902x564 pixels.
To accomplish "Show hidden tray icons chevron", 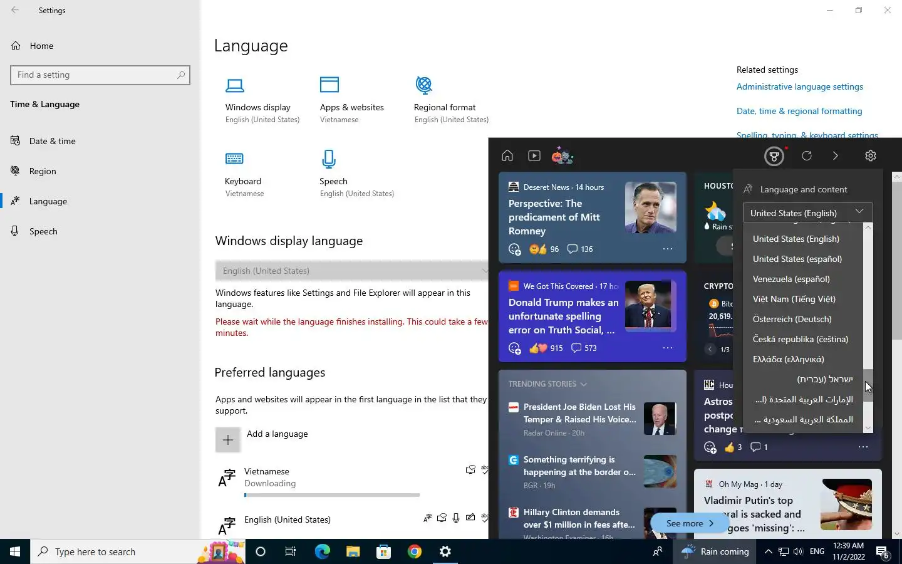I will (x=768, y=551).
